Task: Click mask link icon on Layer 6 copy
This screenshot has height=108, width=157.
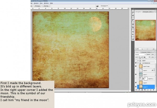Action: coord(143,79)
